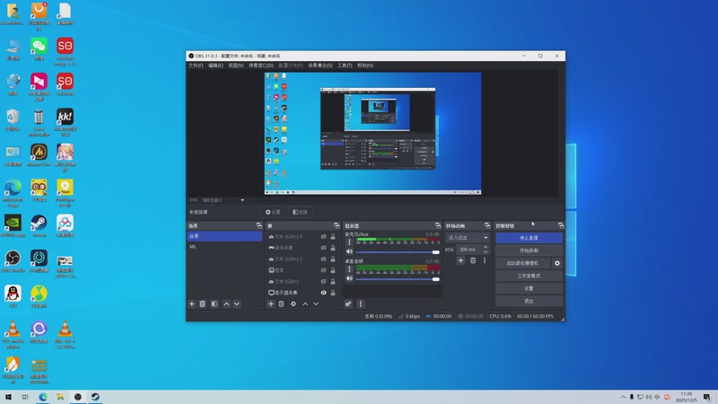Click the 300 ms duration field
718x404 pixels.
tap(469, 250)
